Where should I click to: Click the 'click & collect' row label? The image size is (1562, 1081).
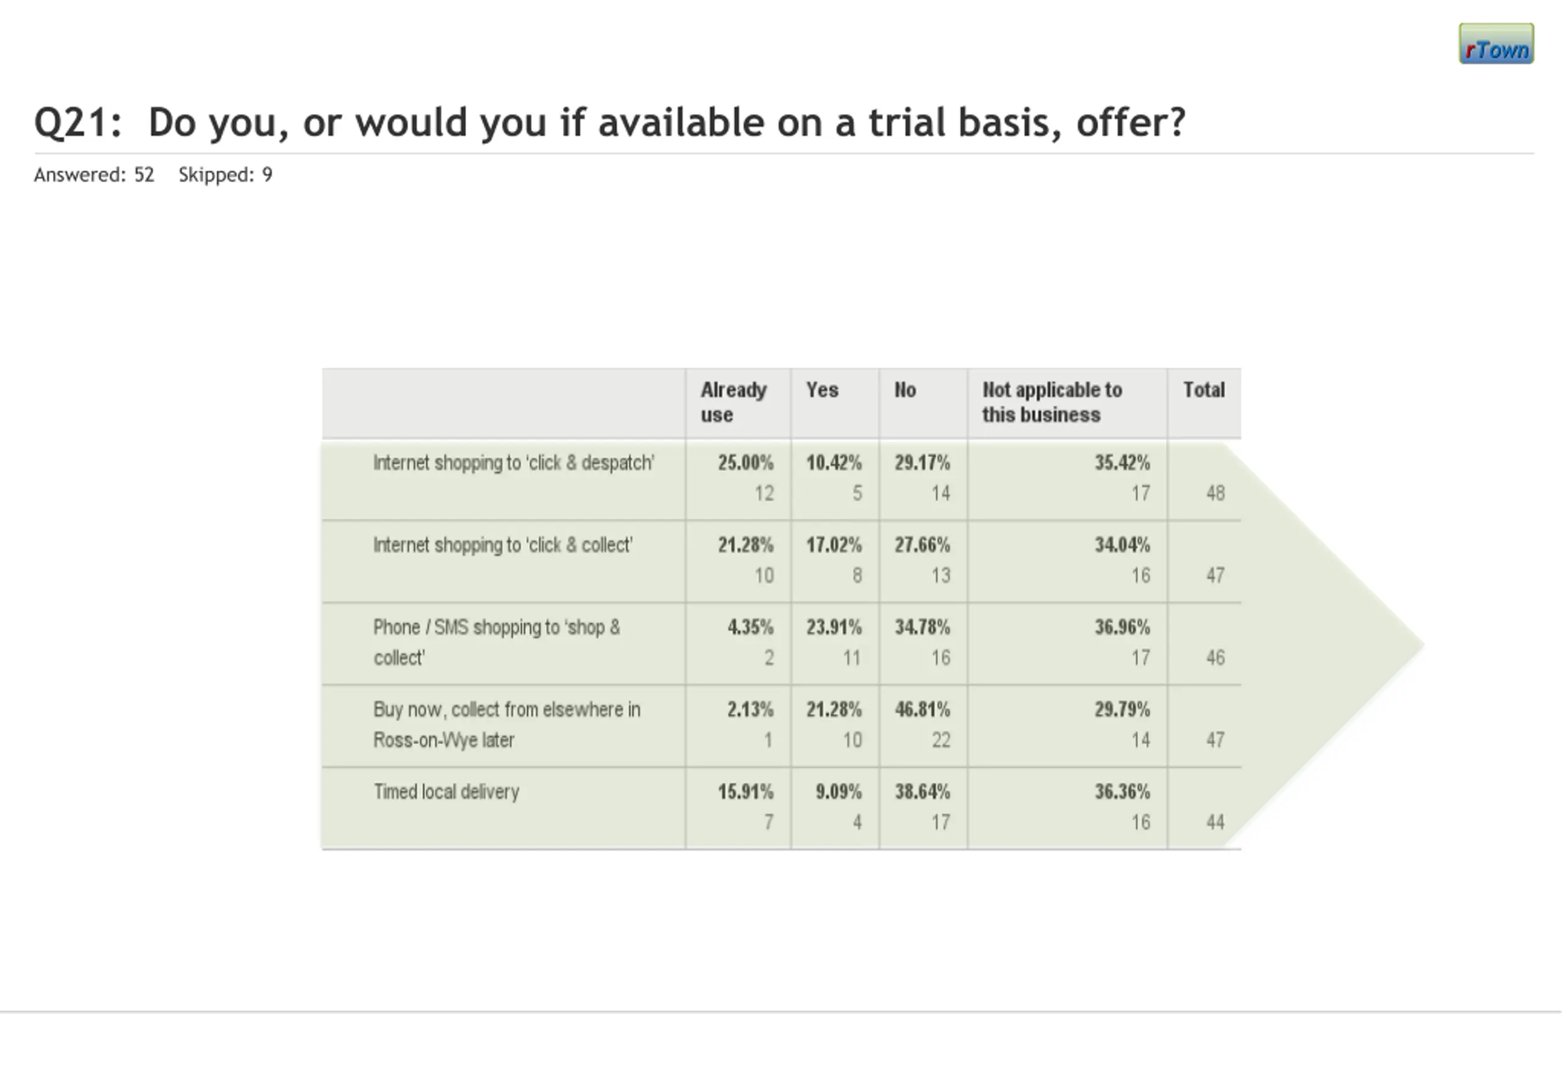click(x=503, y=545)
